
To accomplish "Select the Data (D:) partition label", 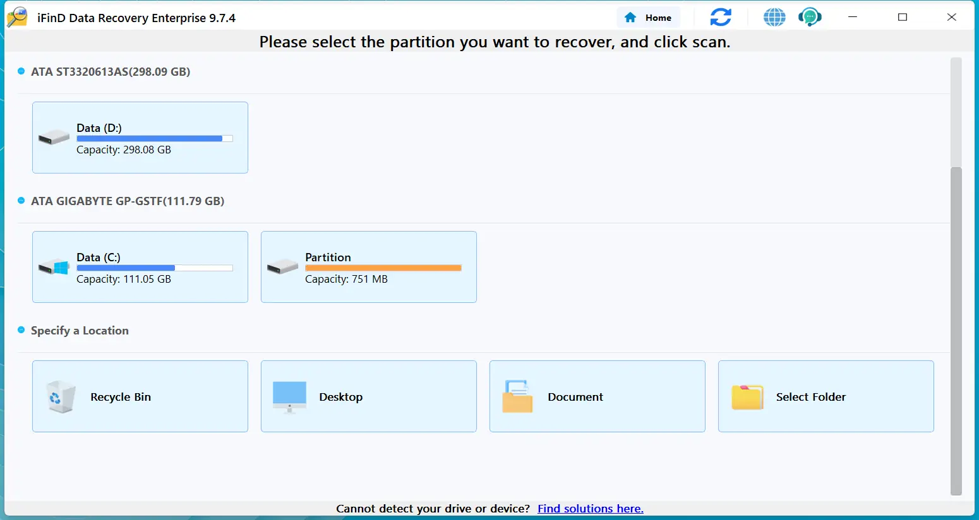I will pos(99,128).
